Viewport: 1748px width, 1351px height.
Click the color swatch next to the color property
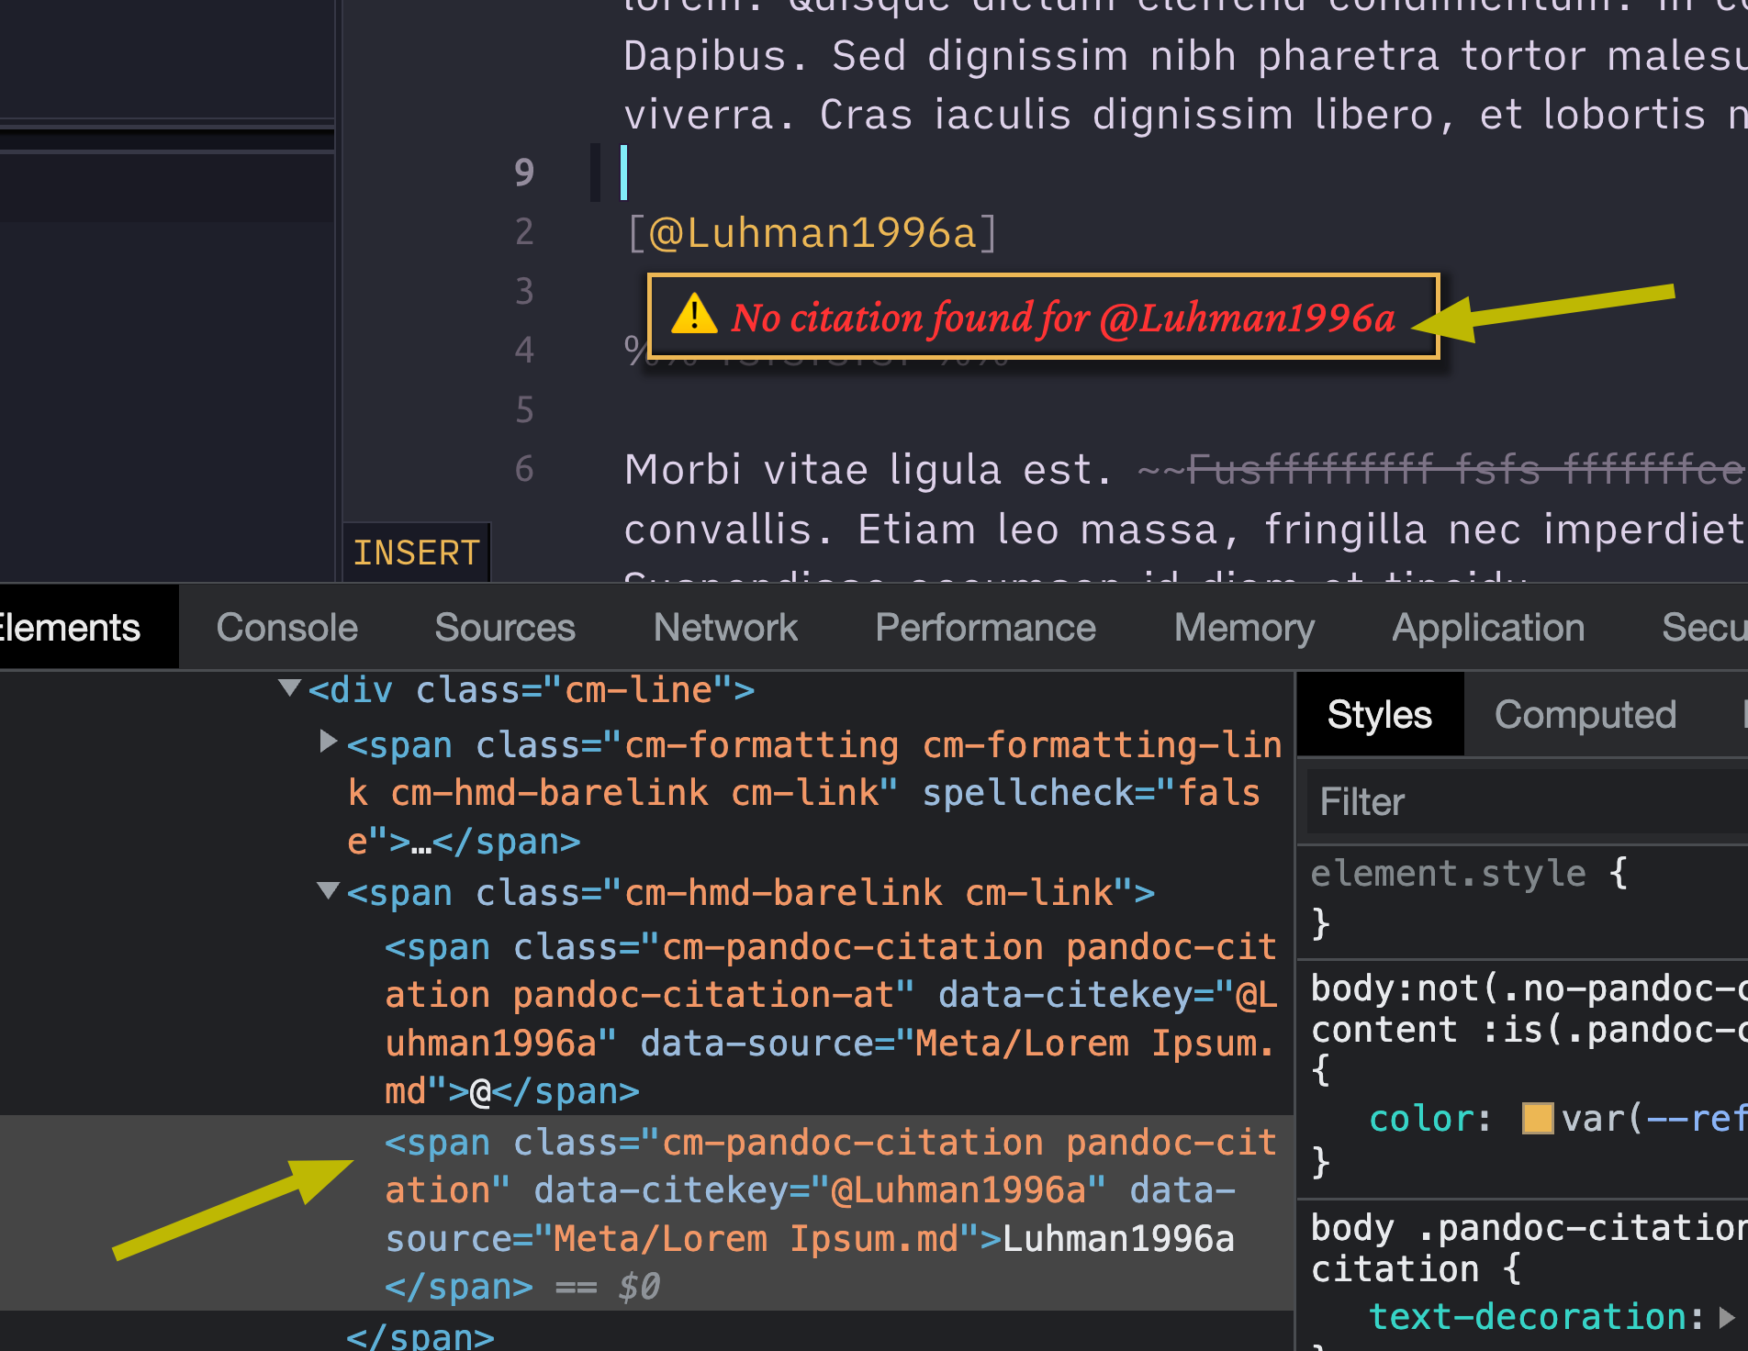coord(1539,1117)
